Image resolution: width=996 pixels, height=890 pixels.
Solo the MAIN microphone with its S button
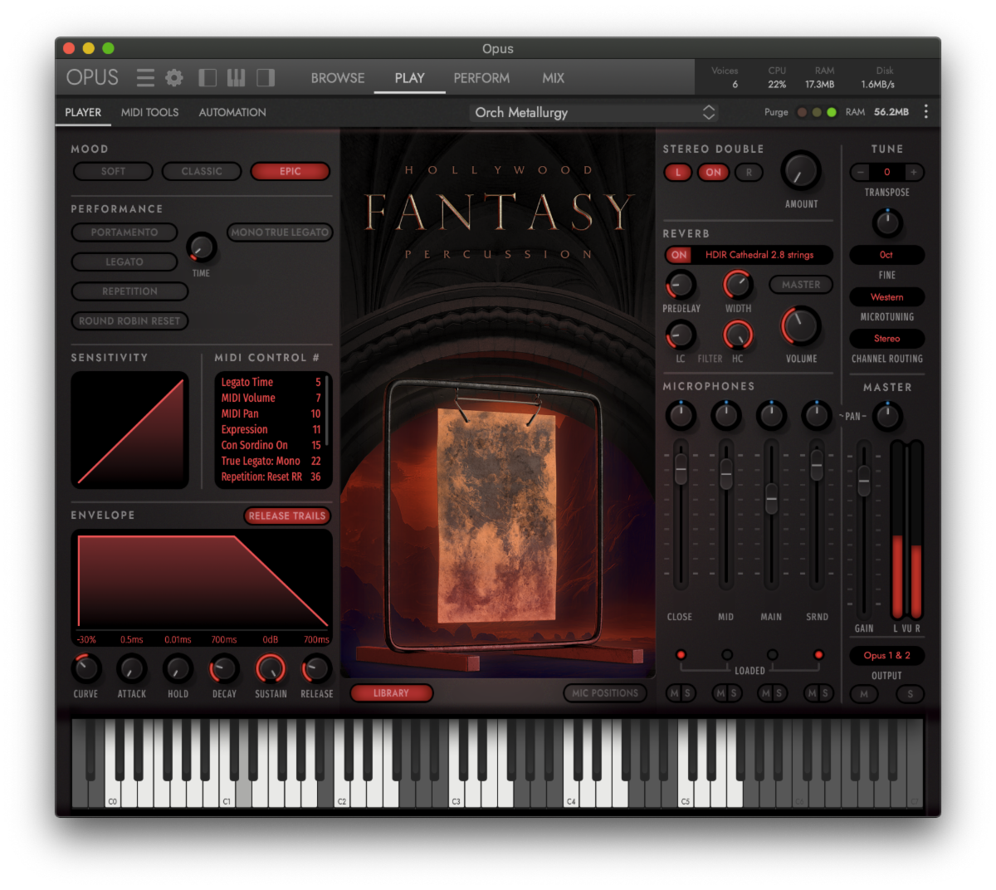pyautogui.click(x=779, y=693)
